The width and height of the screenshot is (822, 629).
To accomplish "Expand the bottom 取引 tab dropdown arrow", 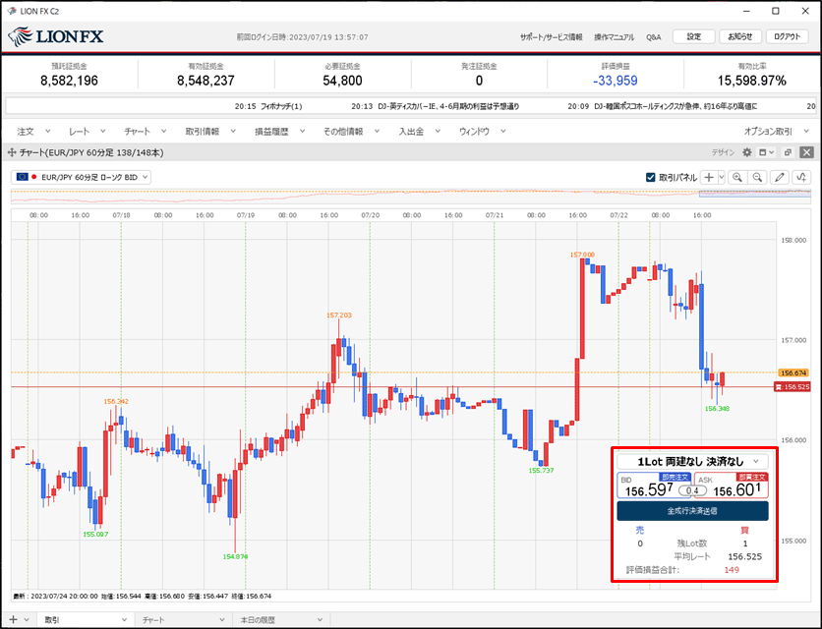I will [124, 619].
